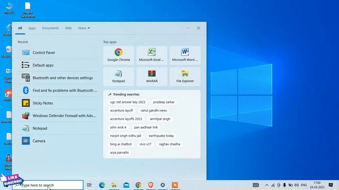The width and height of the screenshot is (339, 190).
Task: Open Microsoft Edge from taskbar
Action: 102,185
